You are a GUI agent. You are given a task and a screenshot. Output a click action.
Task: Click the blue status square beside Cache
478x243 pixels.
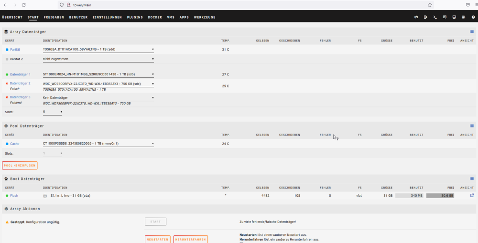(x=7, y=144)
